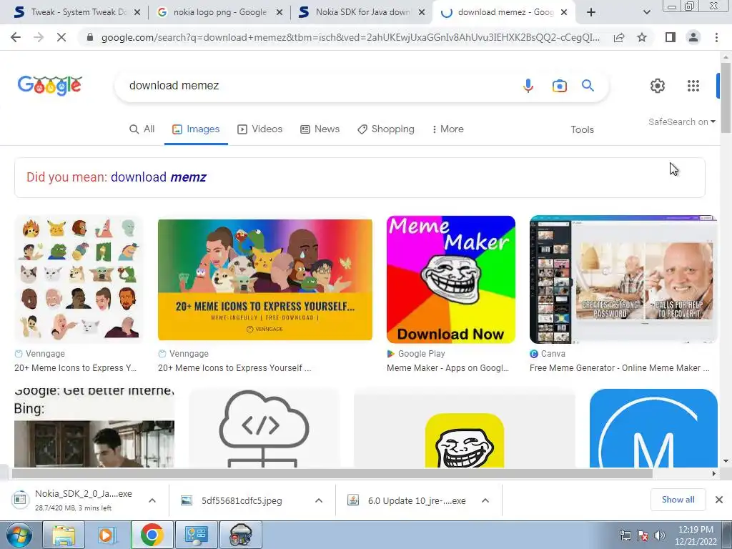Go back to the previous page
732x549 pixels.
point(16,37)
